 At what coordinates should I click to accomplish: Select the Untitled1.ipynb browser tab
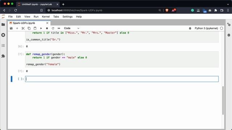pyautogui.click(x=38, y=4)
